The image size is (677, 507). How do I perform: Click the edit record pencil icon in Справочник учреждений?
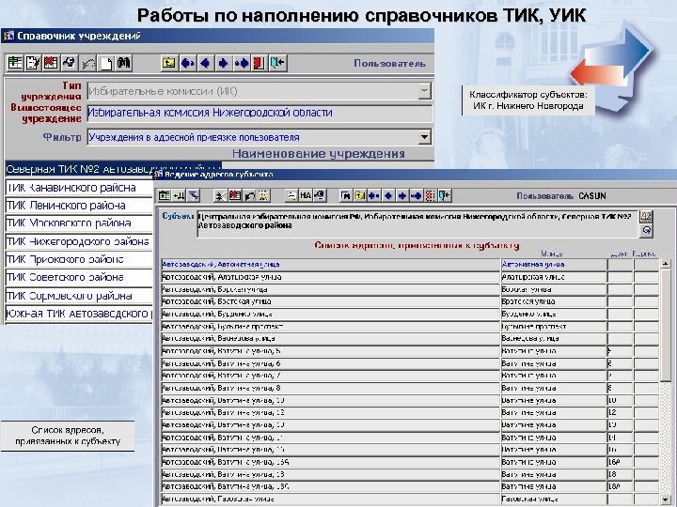click(33, 63)
